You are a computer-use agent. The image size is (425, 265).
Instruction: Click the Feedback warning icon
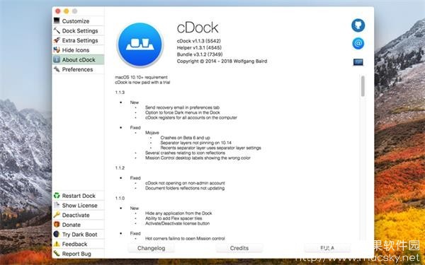coord(57,244)
